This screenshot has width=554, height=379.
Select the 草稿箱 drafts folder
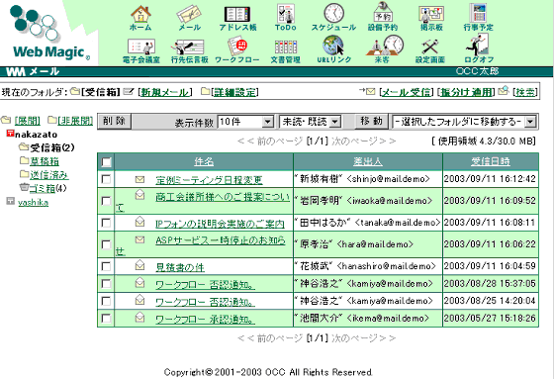click(x=45, y=161)
